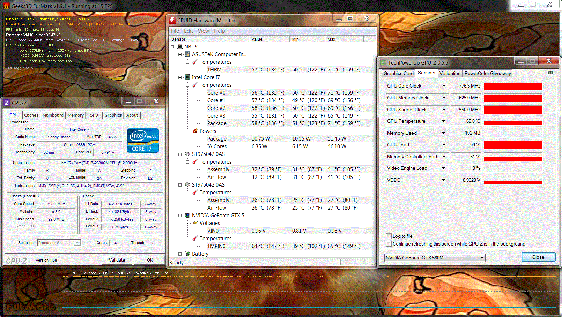562x317 pixels.
Task: Click the Intel Core i7 logo badge
Action: pyautogui.click(x=143, y=141)
